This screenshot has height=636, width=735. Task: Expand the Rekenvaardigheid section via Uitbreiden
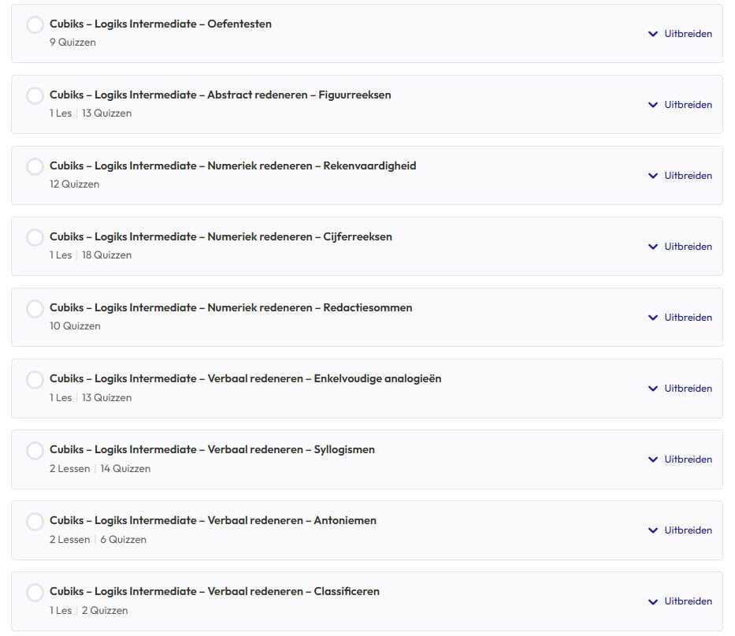pos(689,176)
